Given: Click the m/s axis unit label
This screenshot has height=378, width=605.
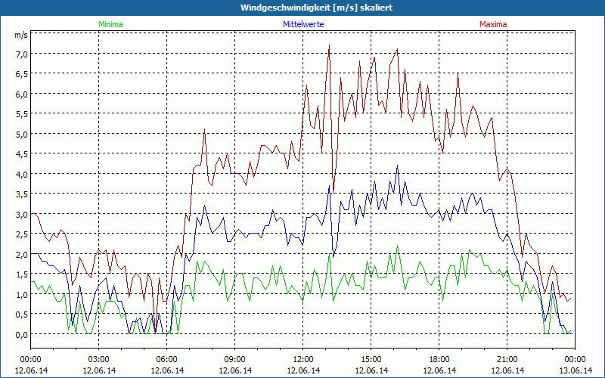Looking at the screenshot, I should 21,35.
